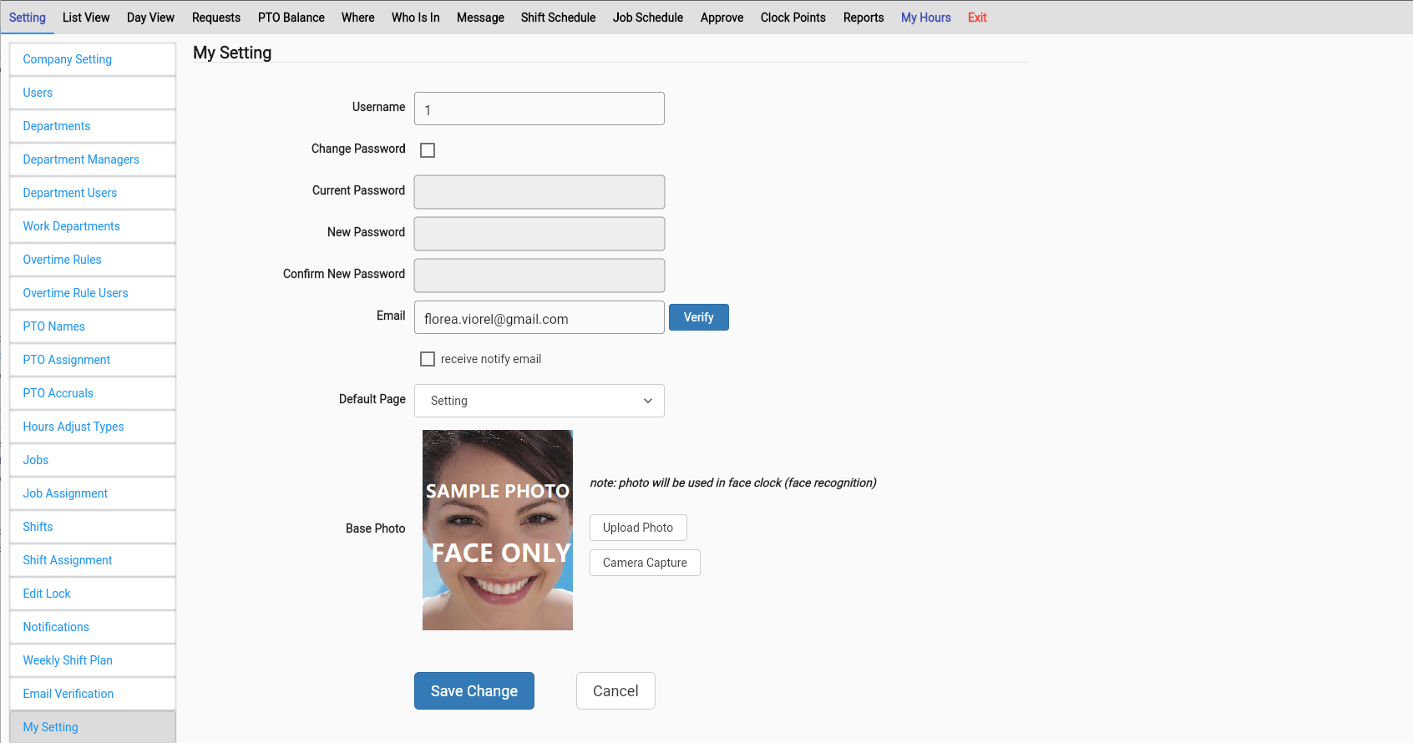Open the Shift Schedule tab
This screenshot has width=1413, height=743.
coord(559,18)
